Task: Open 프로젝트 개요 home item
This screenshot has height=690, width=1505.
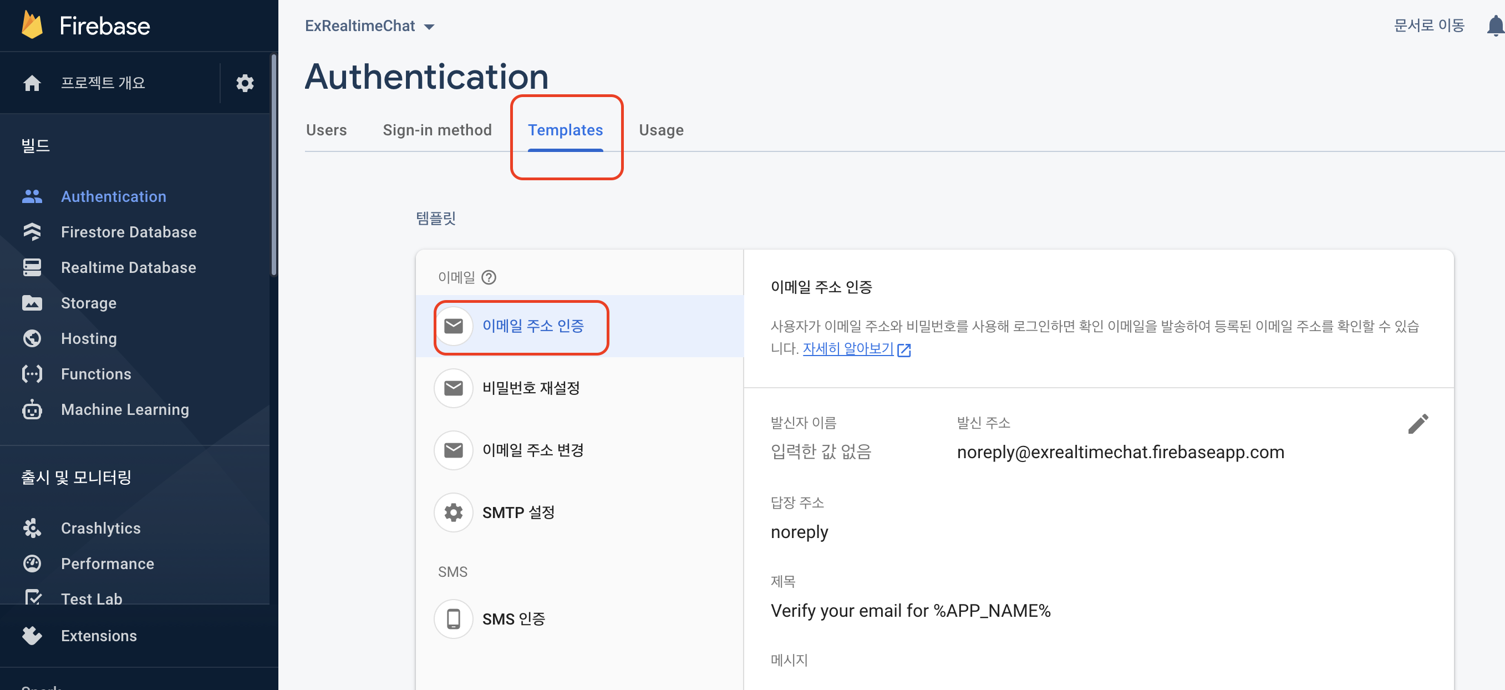Action: [x=103, y=83]
